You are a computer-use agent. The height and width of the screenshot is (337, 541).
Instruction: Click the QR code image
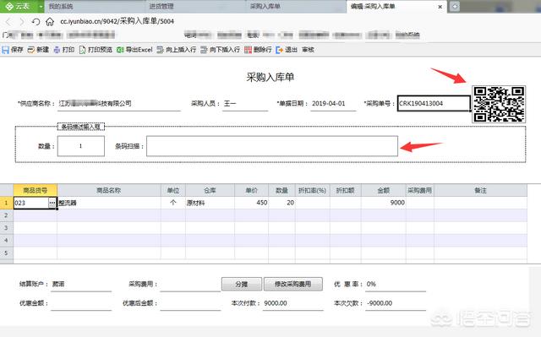click(x=499, y=104)
